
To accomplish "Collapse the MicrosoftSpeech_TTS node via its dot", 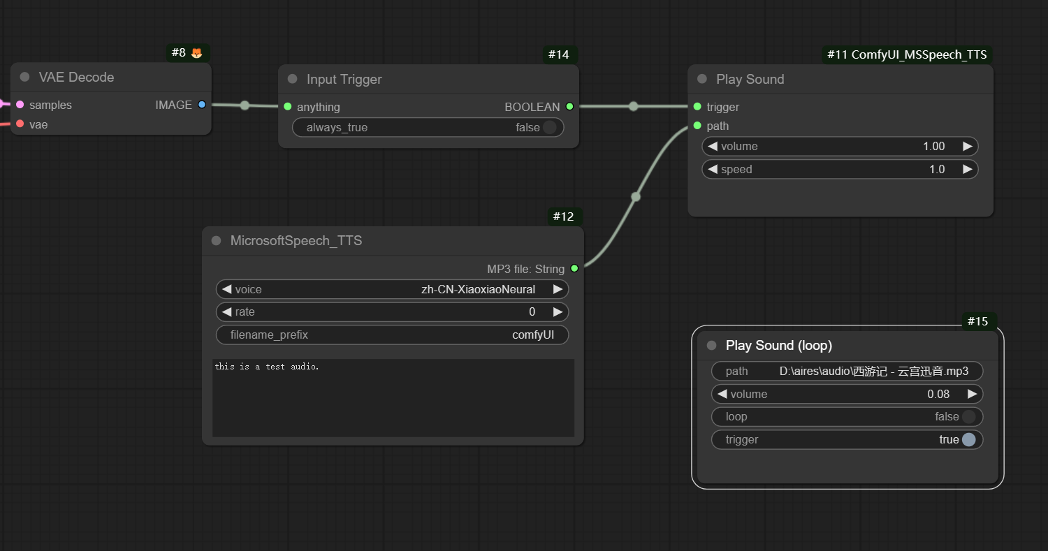I will click(217, 240).
